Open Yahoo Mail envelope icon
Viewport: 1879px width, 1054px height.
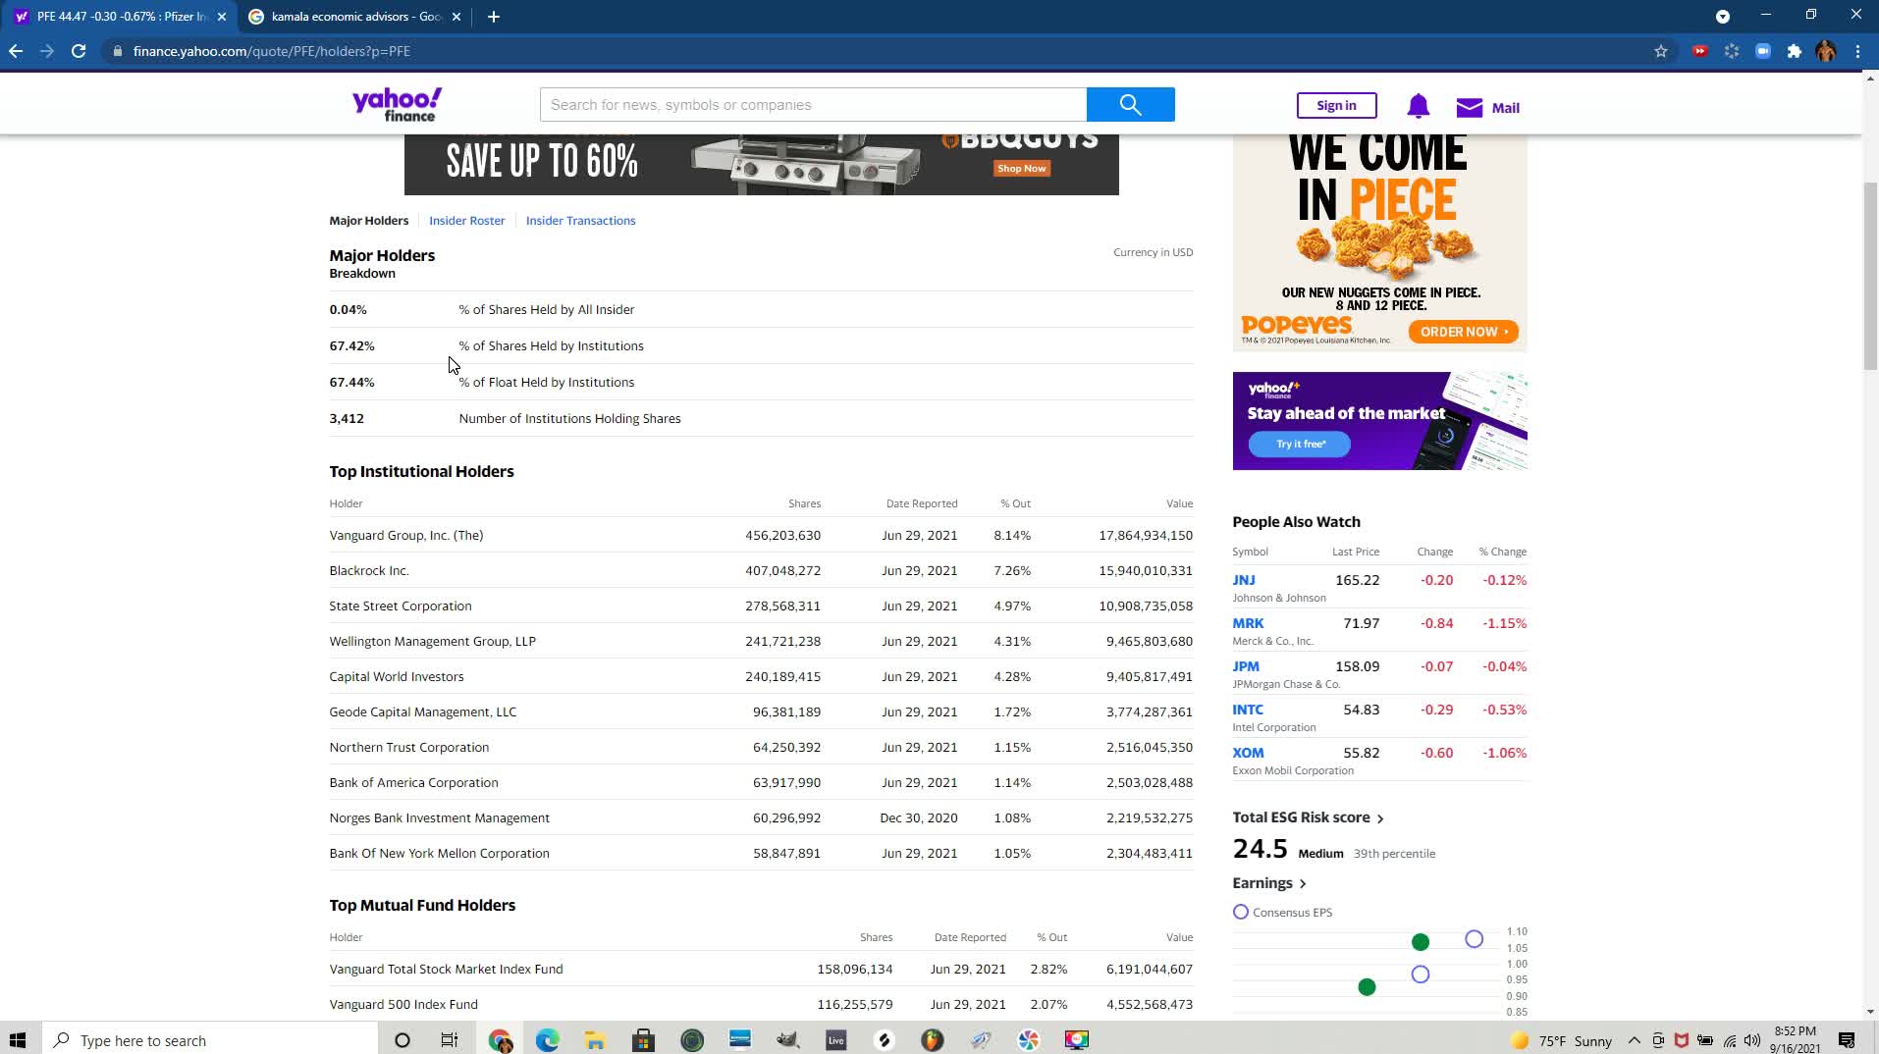click(1469, 108)
